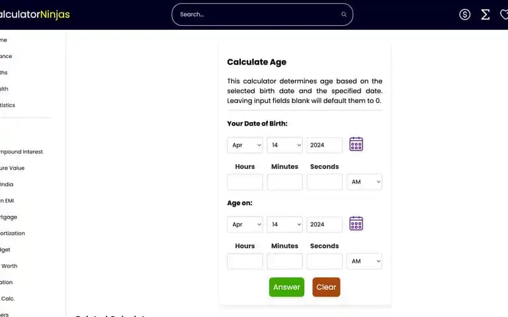The height and width of the screenshot is (317, 508).
Task: Open the birth time AM/PM dropdown
Action: coord(364,182)
